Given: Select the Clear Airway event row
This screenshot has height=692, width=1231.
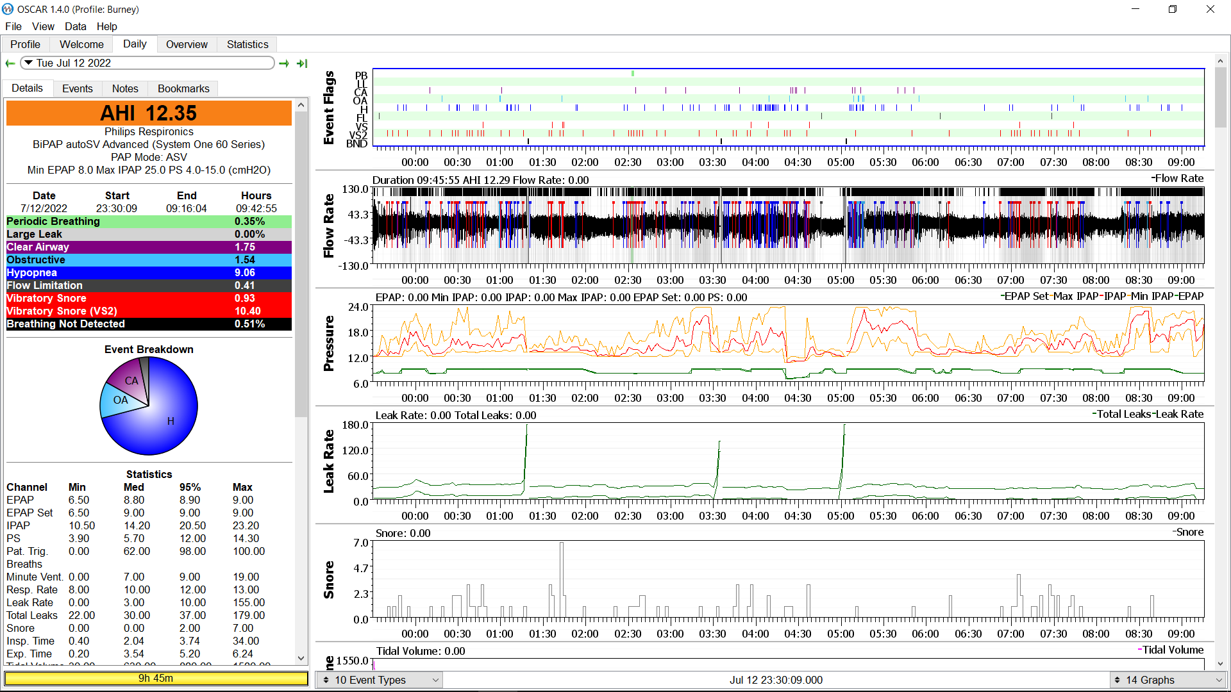Looking at the screenshot, I should (149, 247).
